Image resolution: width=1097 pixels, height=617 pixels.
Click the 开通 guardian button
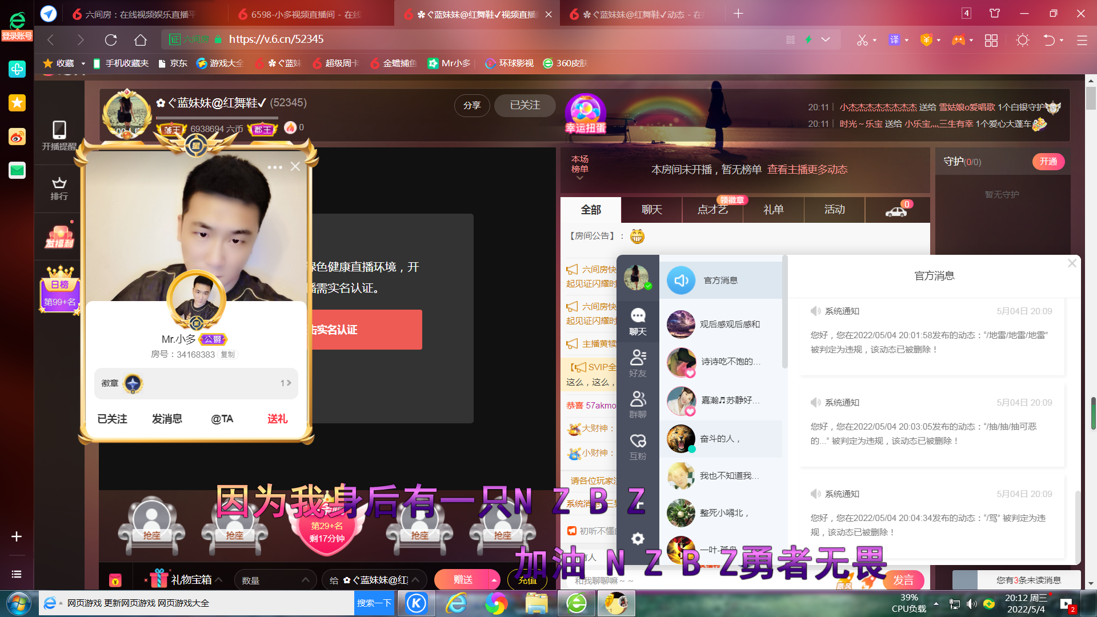pos(1048,162)
